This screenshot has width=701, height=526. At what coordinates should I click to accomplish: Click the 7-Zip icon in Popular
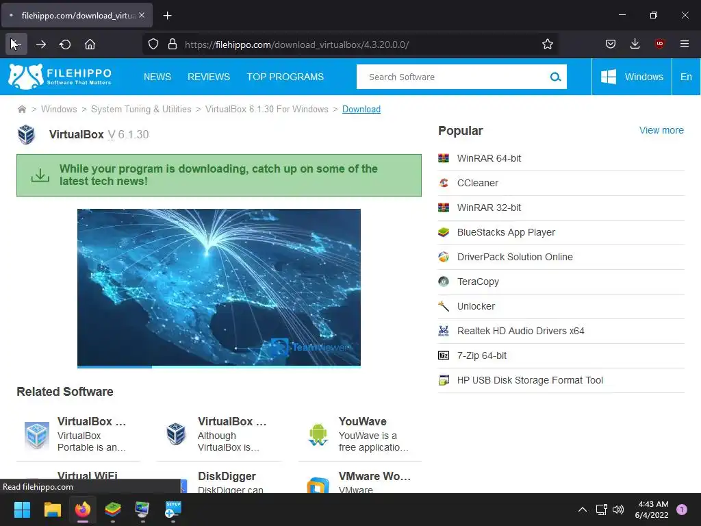[x=444, y=355]
